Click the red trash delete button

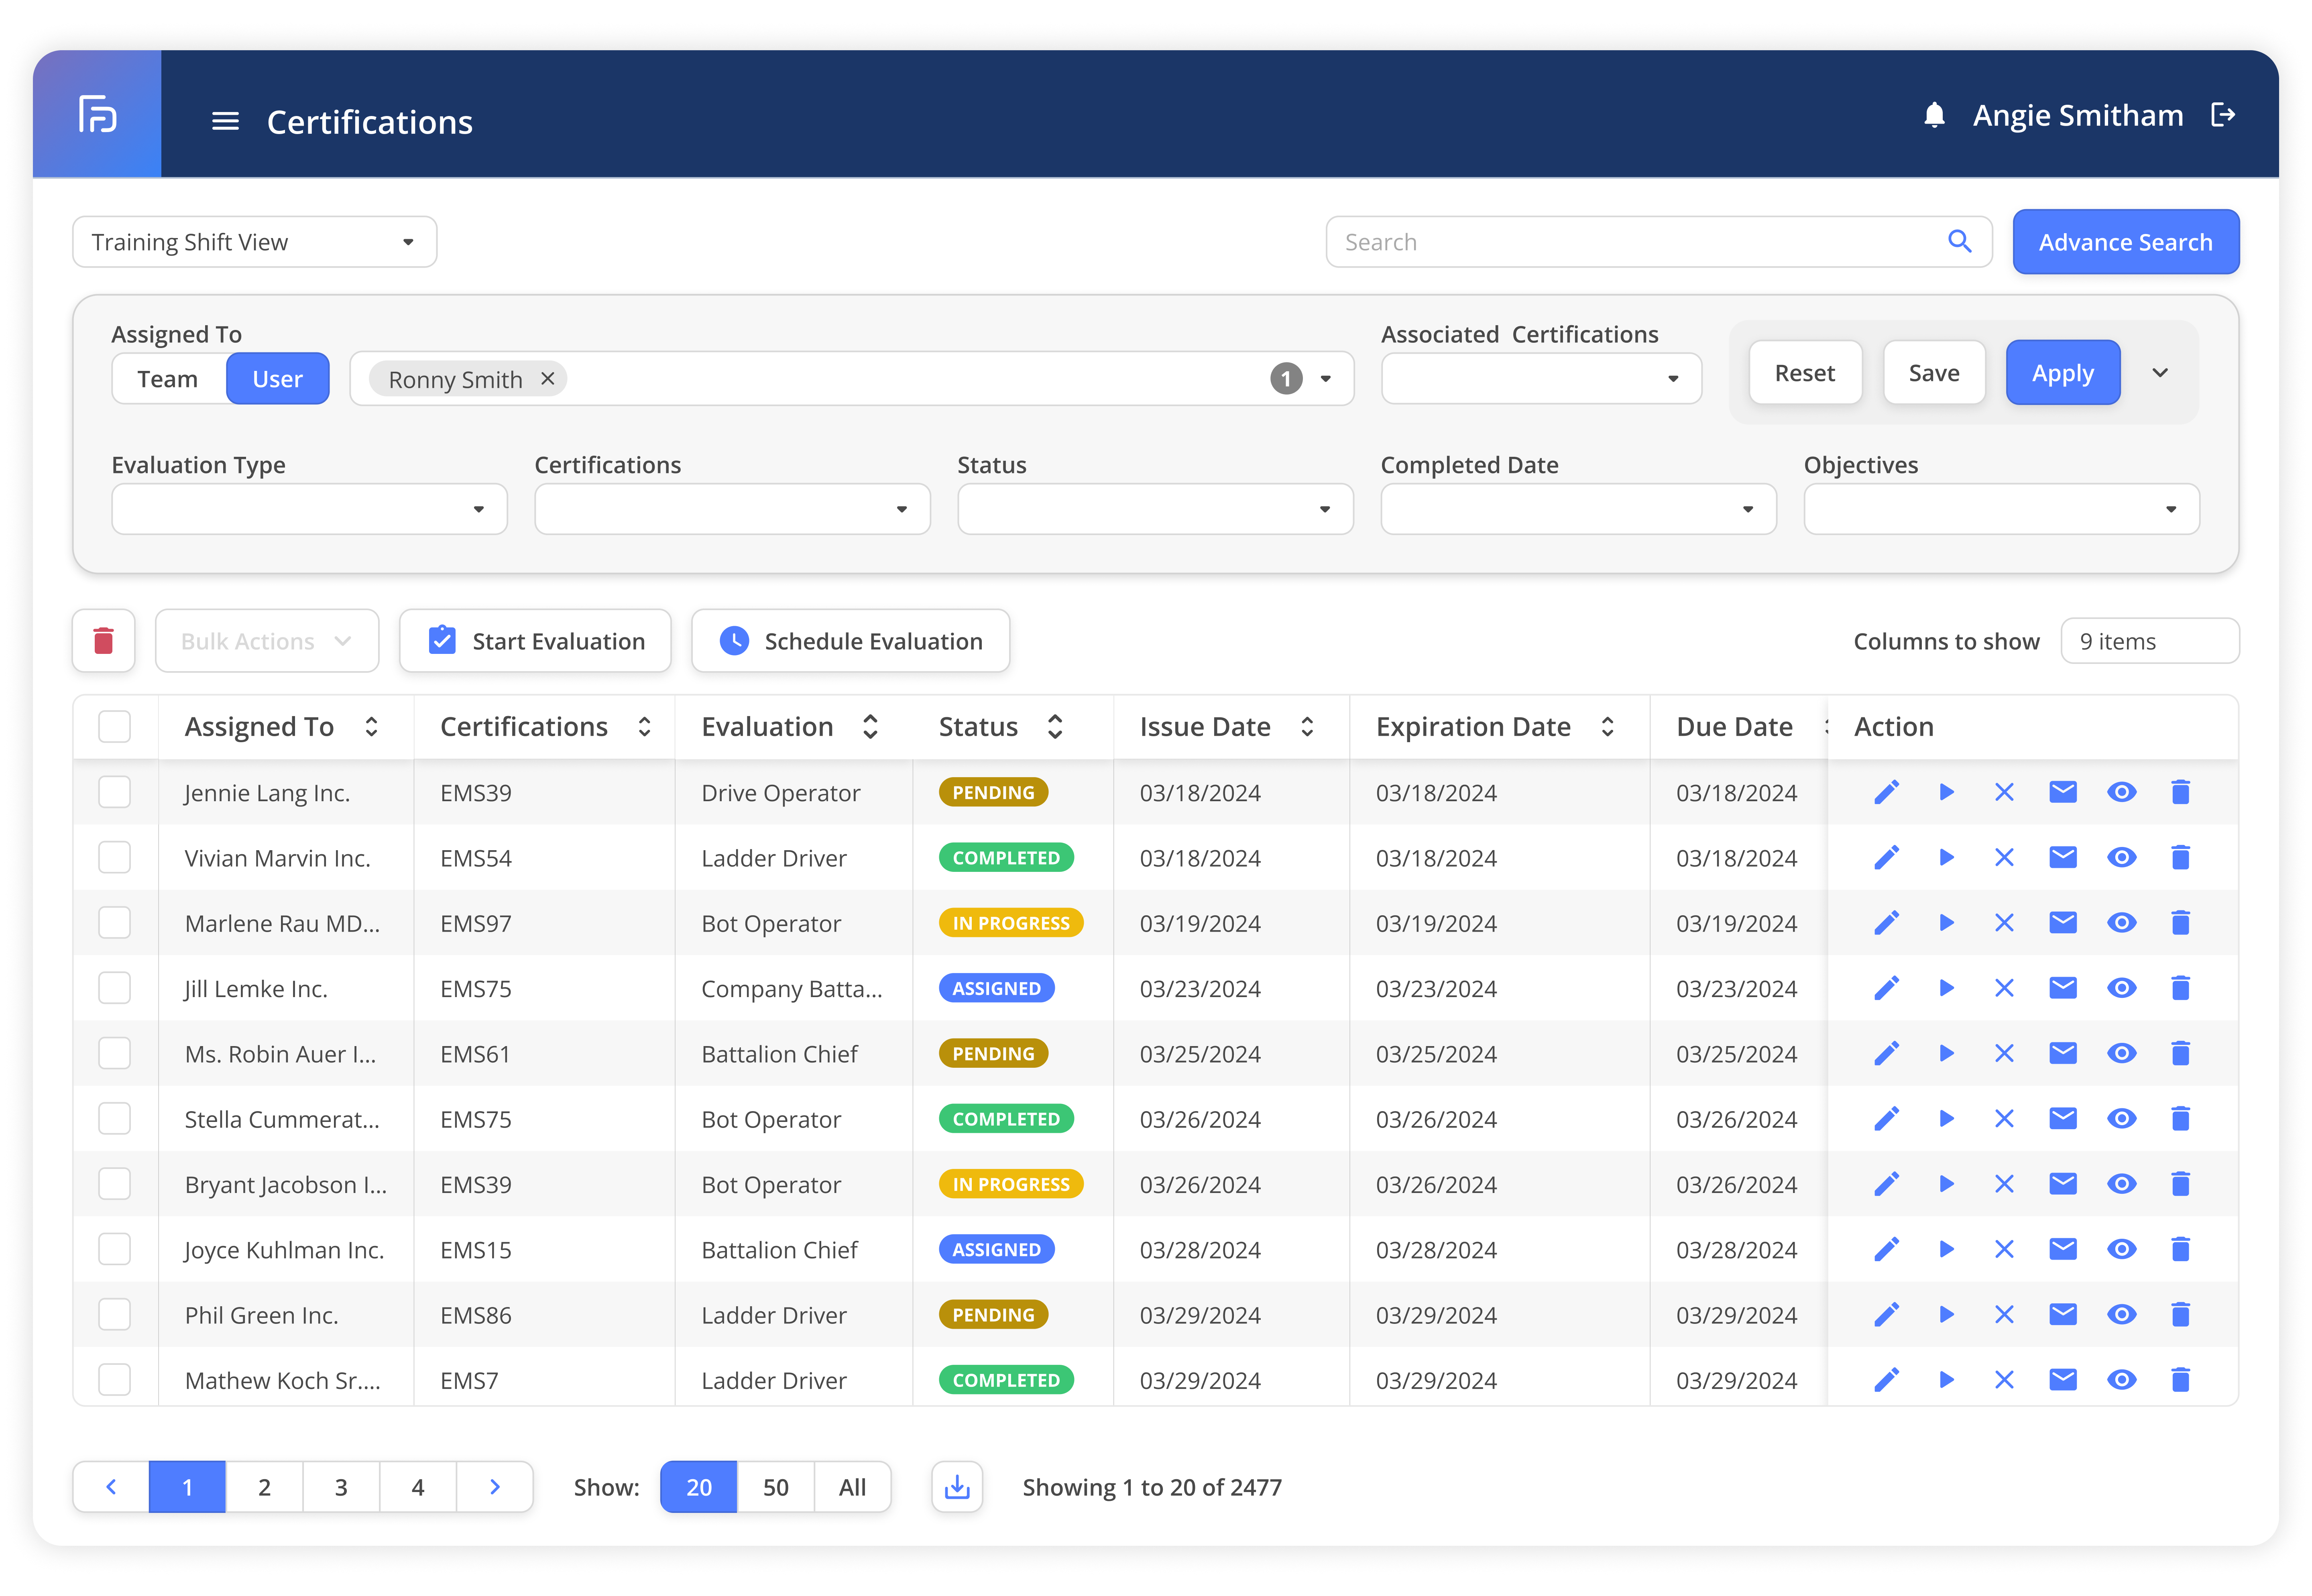(104, 641)
